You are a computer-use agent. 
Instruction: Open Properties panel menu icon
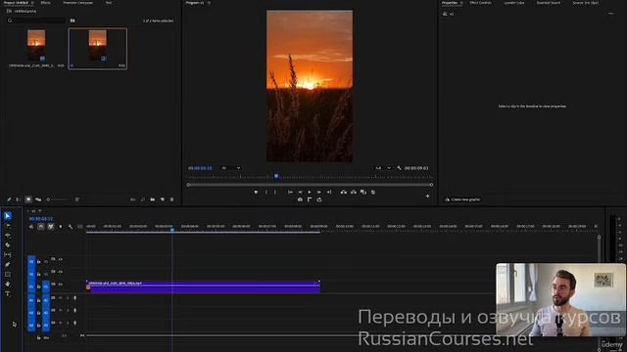(x=461, y=3)
